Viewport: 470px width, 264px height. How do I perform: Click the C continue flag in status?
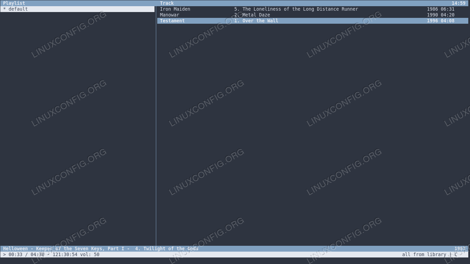tap(456, 254)
